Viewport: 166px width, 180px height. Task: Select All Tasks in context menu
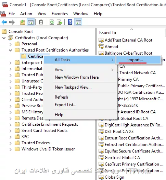click(80, 60)
